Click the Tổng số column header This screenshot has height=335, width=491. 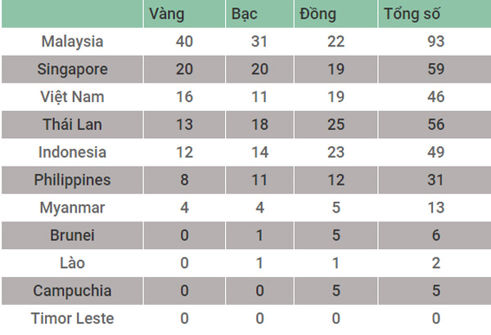435,14
